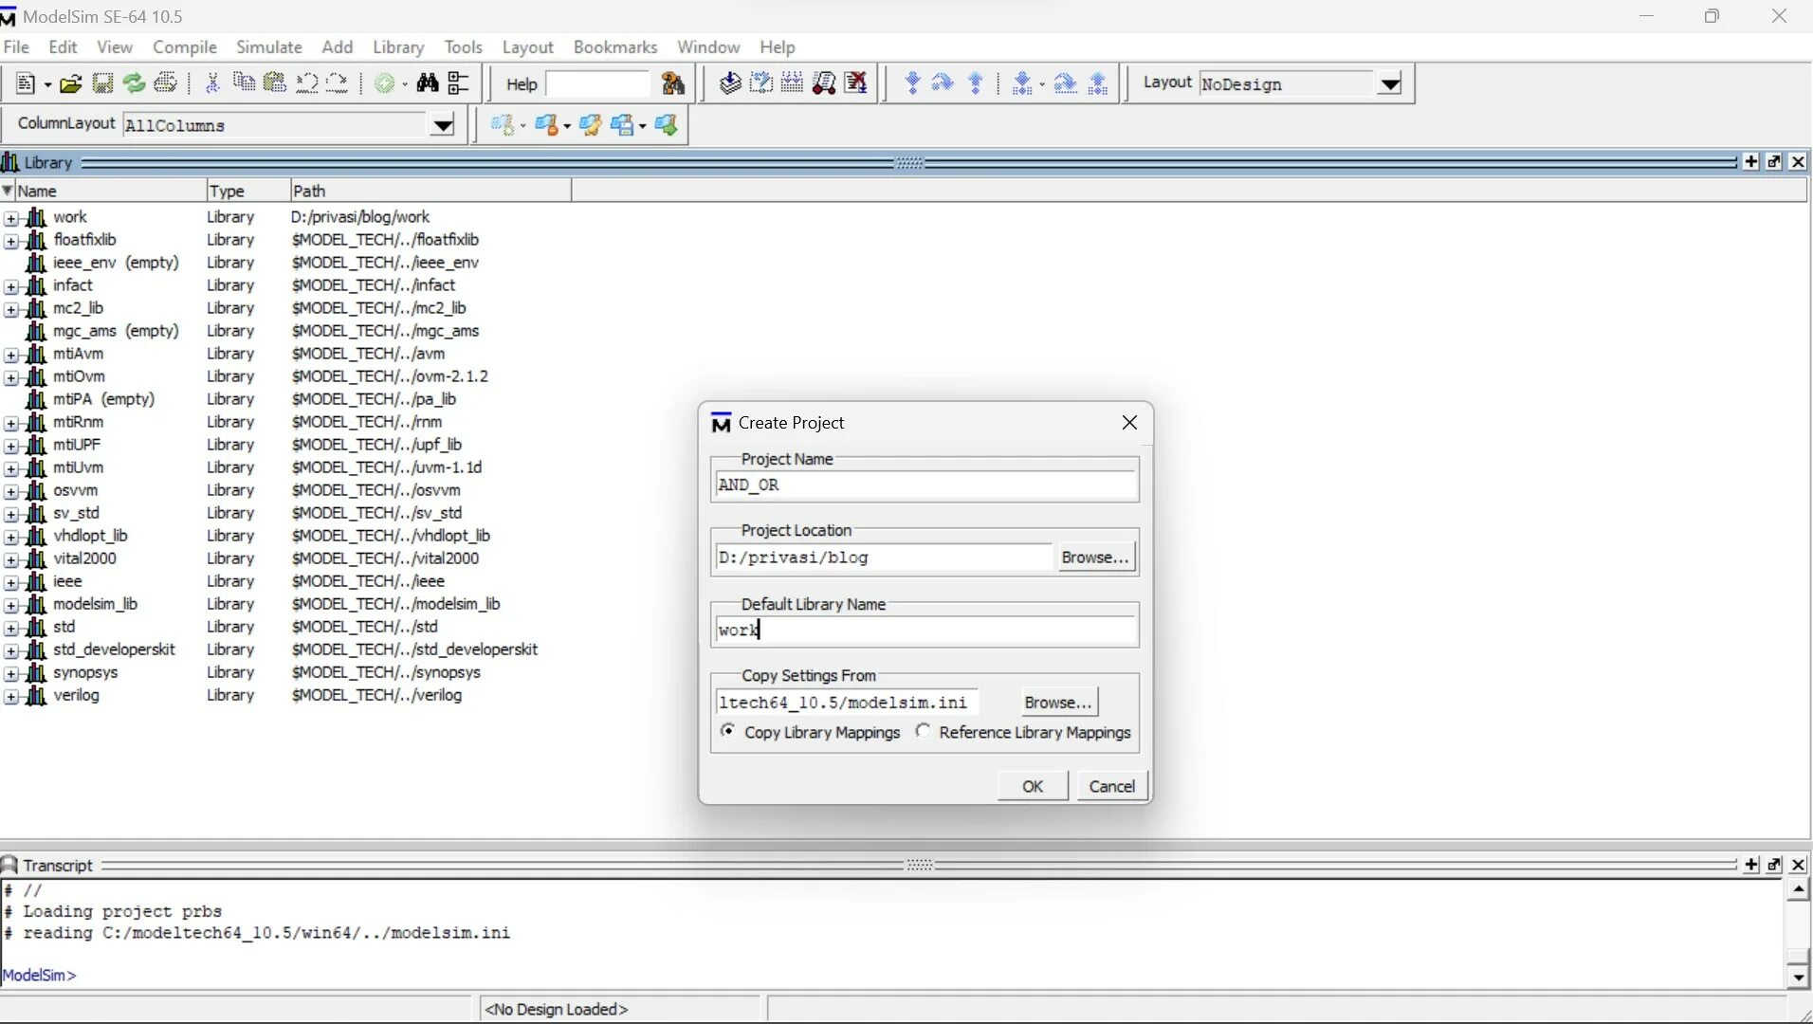Click the Project Location path field
This screenshot has width=1813, height=1024.
pos(884,558)
